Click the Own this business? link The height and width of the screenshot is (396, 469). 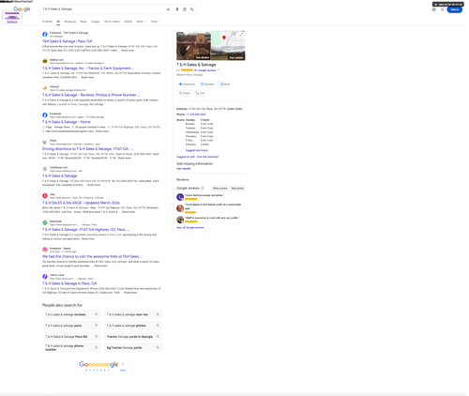(x=208, y=157)
